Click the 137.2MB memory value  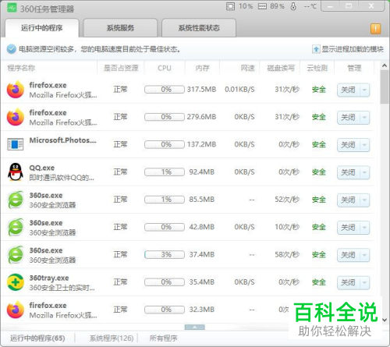pos(201,144)
